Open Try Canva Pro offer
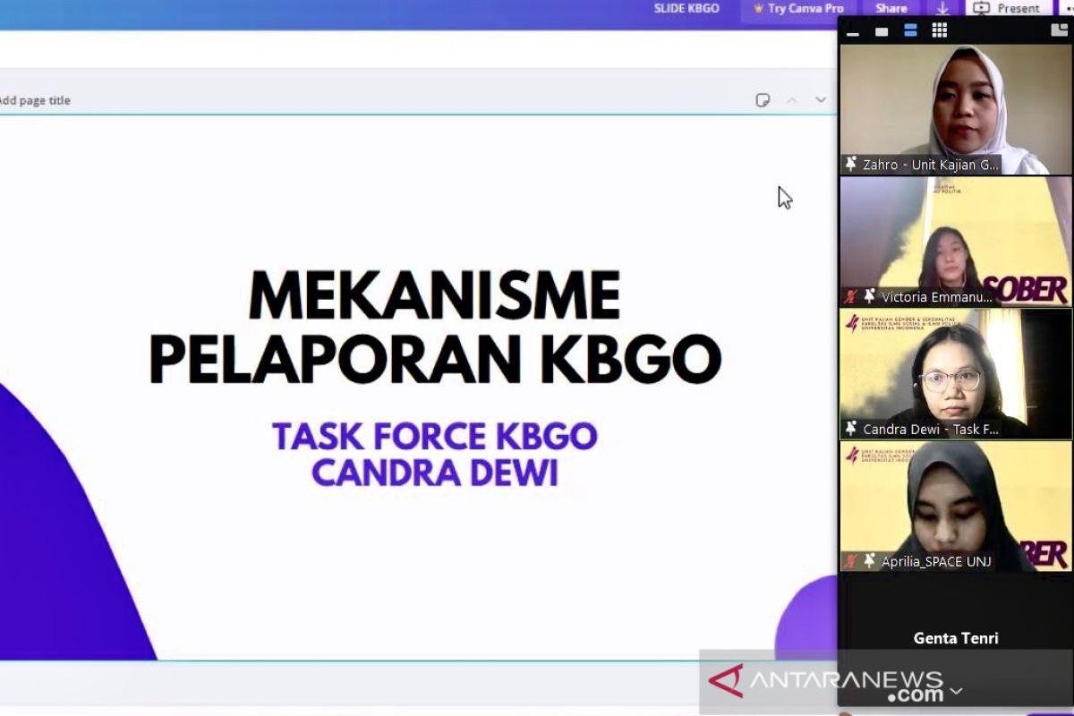The image size is (1074, 716). point(798,9)
